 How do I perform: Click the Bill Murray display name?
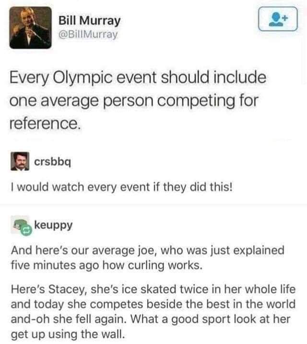90,21
